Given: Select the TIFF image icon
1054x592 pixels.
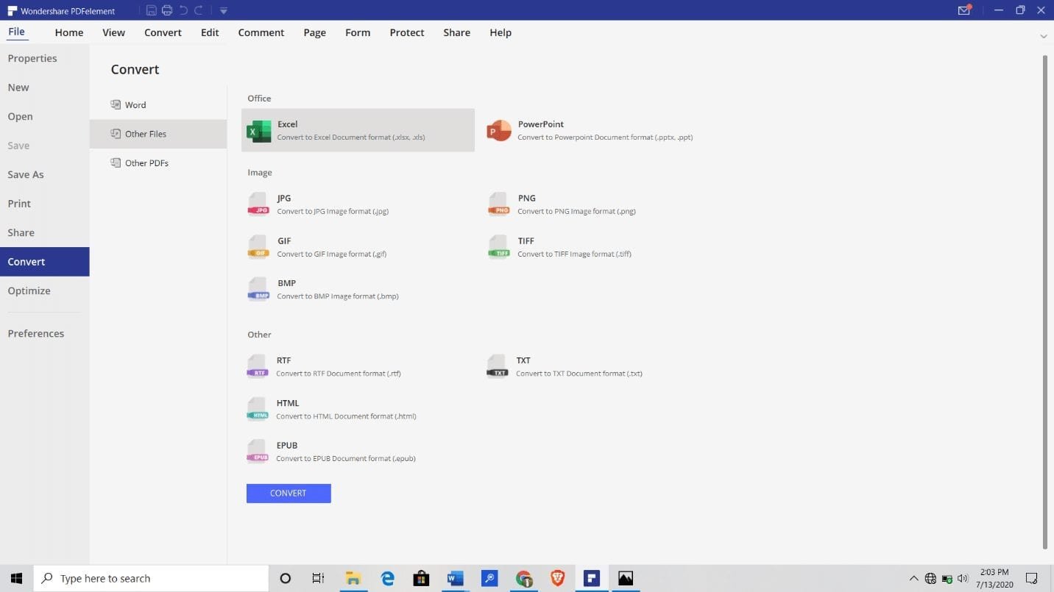Looking at the screenshot, I should [x=498, y=247].
